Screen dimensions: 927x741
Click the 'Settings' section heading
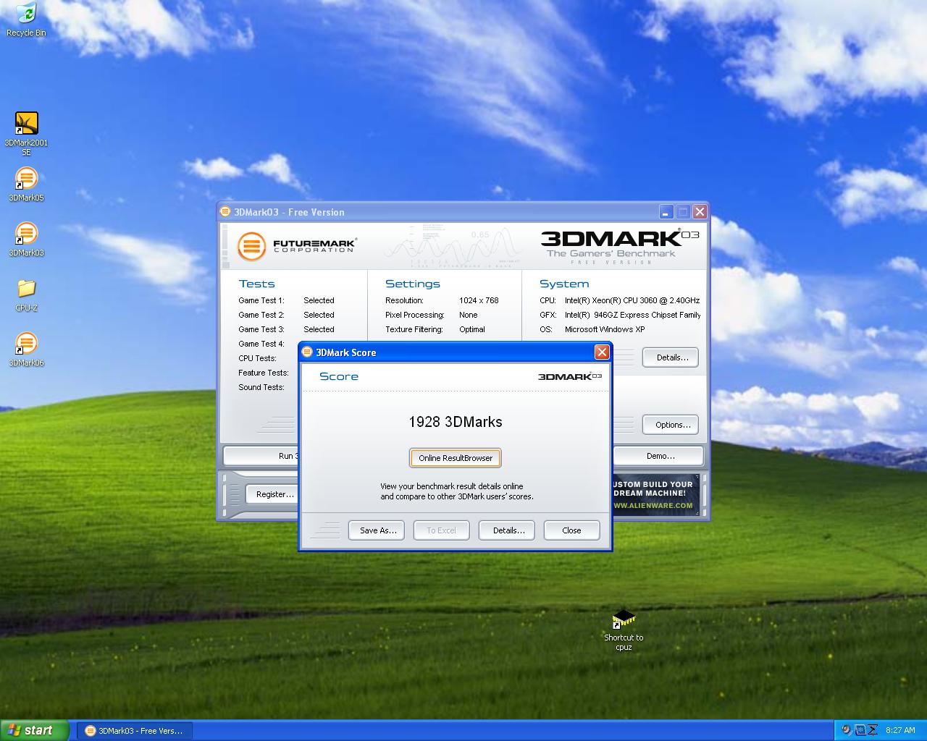pyautogui.click(x=413, y=284)
